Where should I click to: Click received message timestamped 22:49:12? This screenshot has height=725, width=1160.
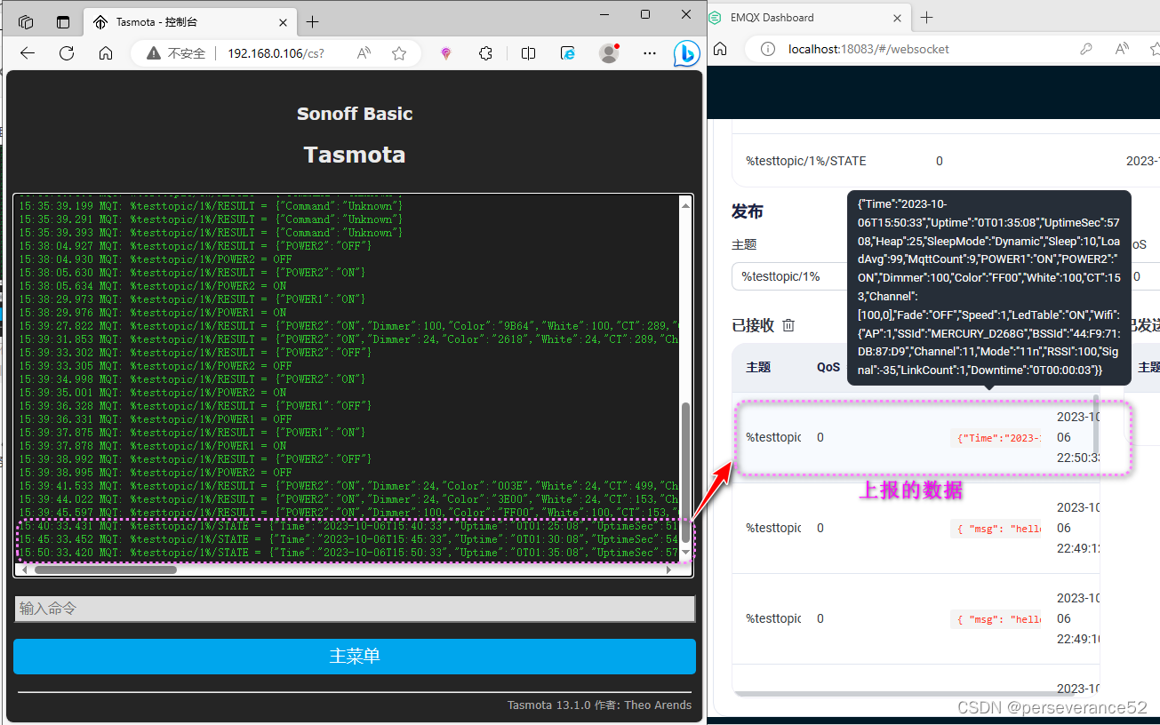916,528
